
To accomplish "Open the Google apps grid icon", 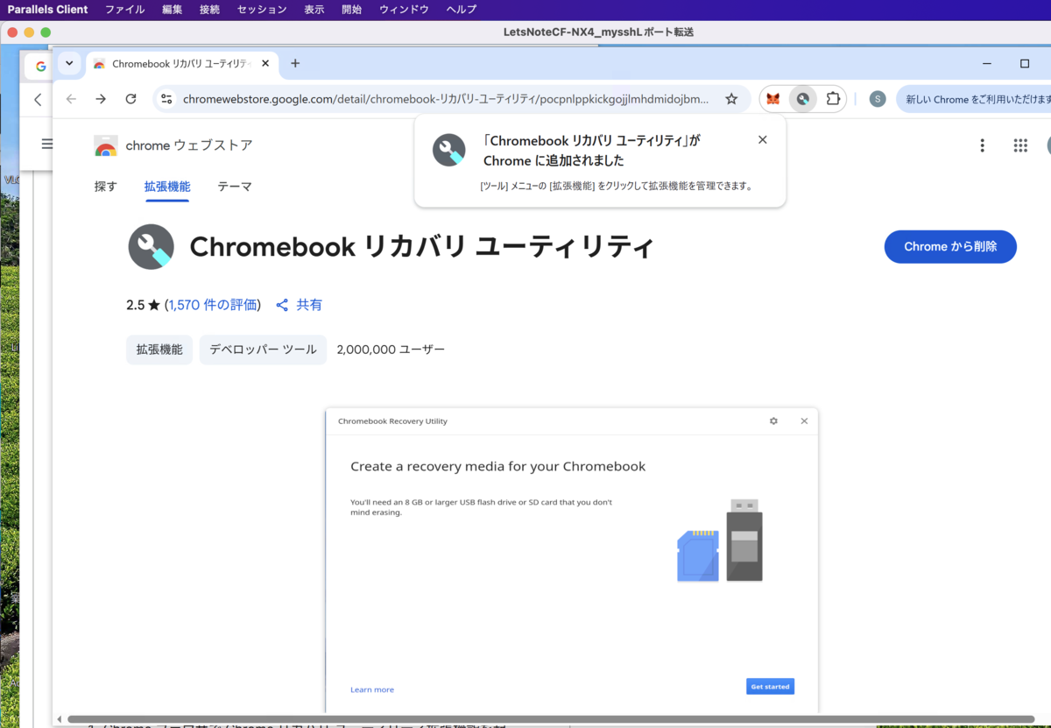I will point(1020,145).
